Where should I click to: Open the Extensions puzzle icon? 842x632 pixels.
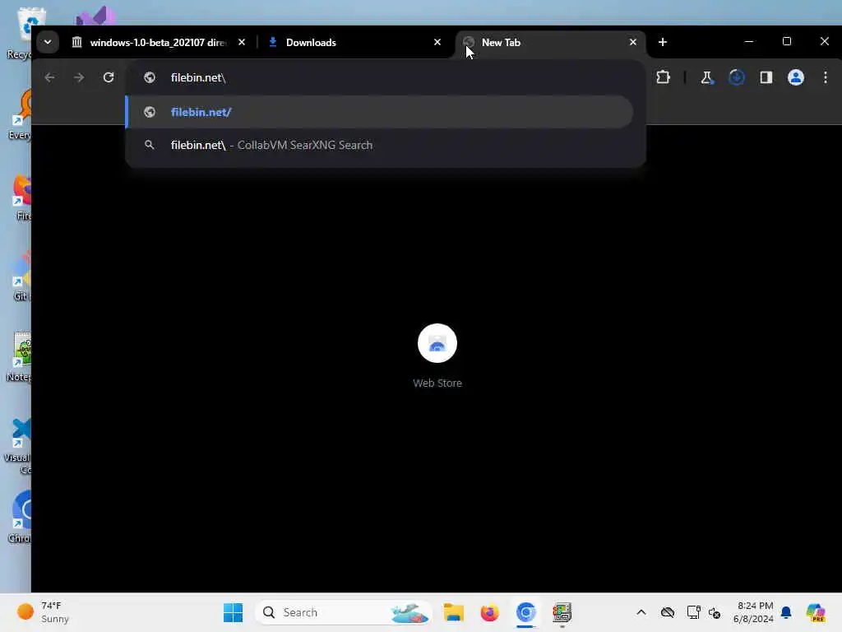[664, 77]
